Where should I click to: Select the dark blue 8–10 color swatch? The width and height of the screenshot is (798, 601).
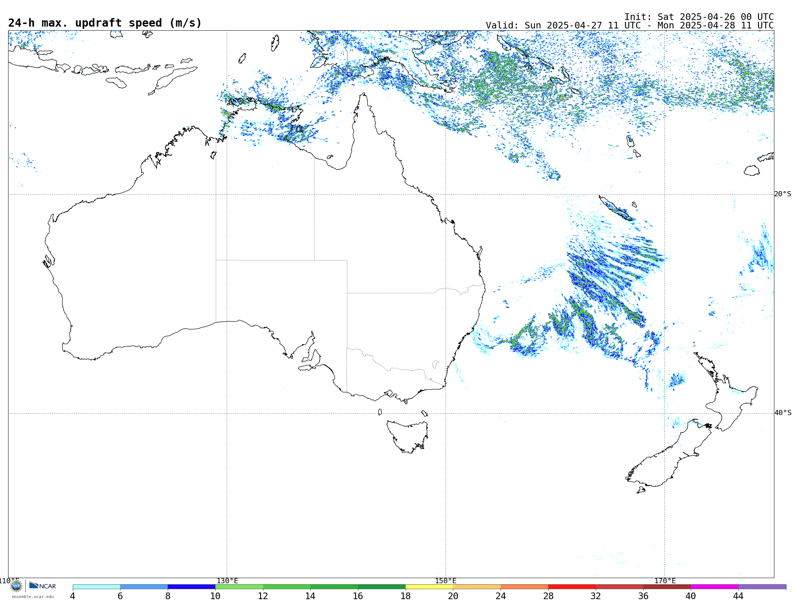pos(191,587)
